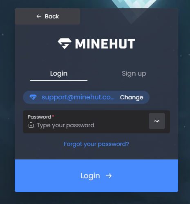
Task: Click the white Minehut diamond logo icon
Action: tap(65, 43)
